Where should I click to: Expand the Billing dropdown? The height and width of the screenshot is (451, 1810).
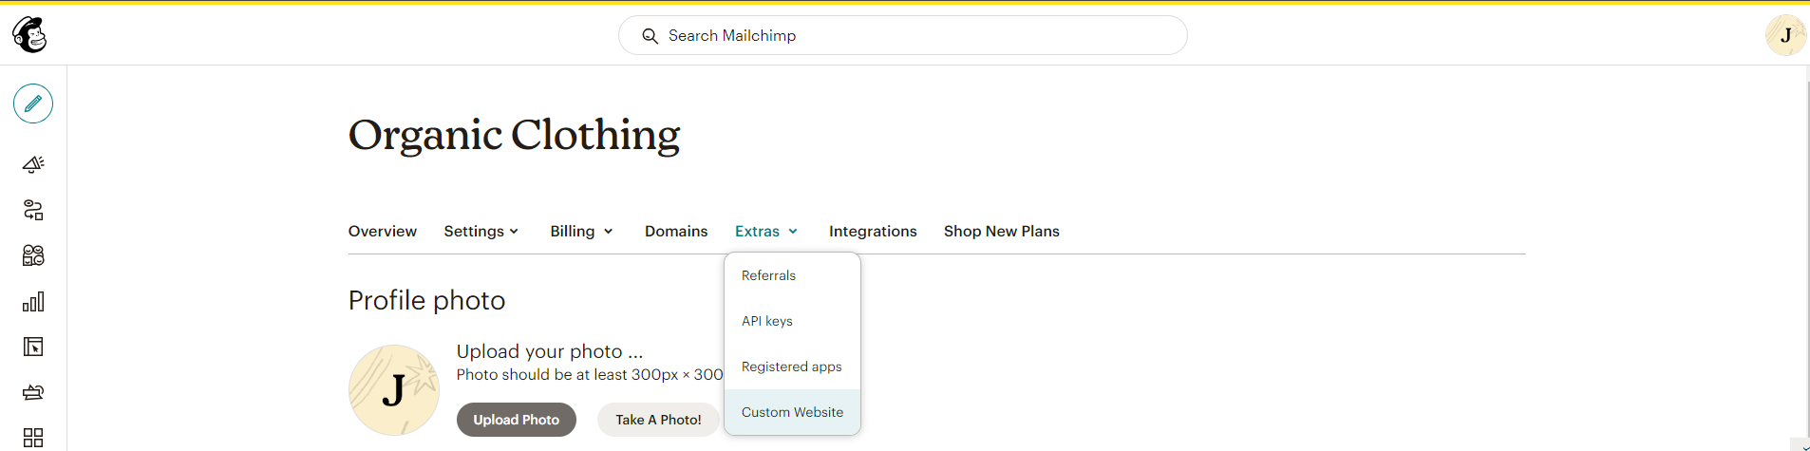coord(581,231)
